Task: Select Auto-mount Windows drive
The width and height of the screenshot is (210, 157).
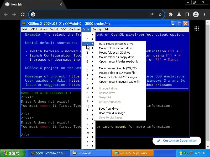Action: pyautogui.click(x=120, y=44)
